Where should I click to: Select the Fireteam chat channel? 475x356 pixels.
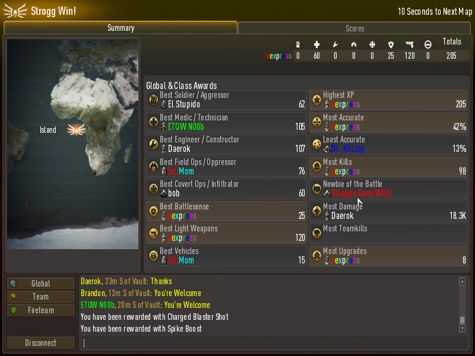pos(40,310)
